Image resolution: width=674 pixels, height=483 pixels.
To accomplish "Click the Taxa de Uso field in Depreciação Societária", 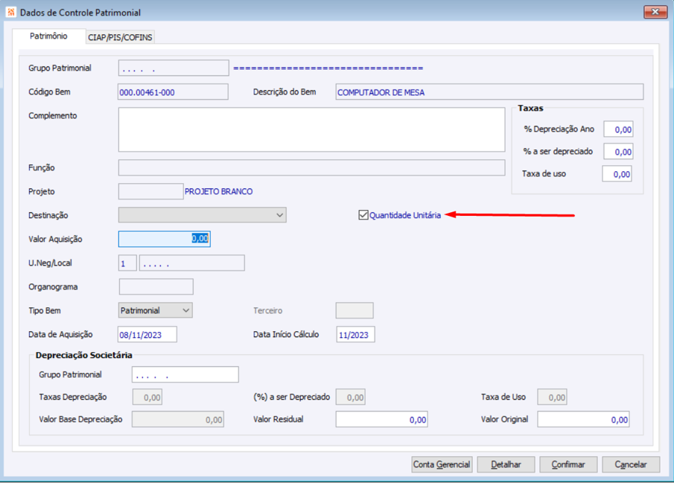I will pyautogui.click(x=552, y=397).
